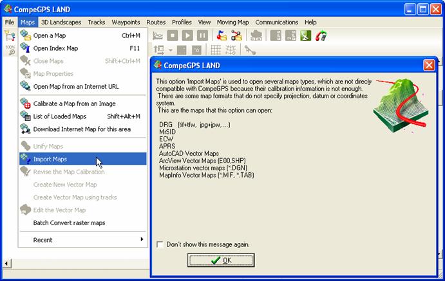445x281 pixels.
Task: Click the red arc GPS communication icon
Action: pyautogui.click(x=321, y=36)
